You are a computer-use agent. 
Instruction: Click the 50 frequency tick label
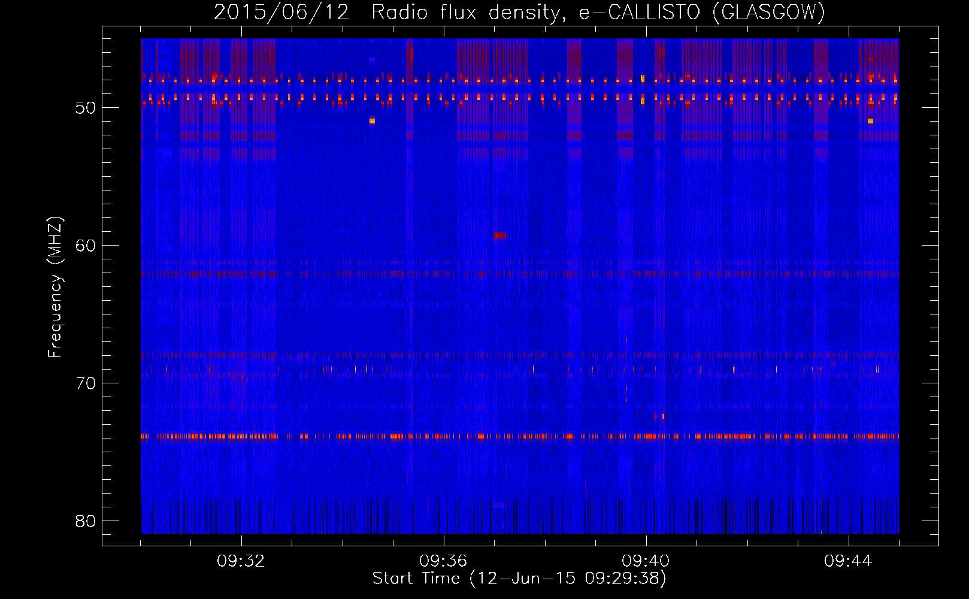86,108
